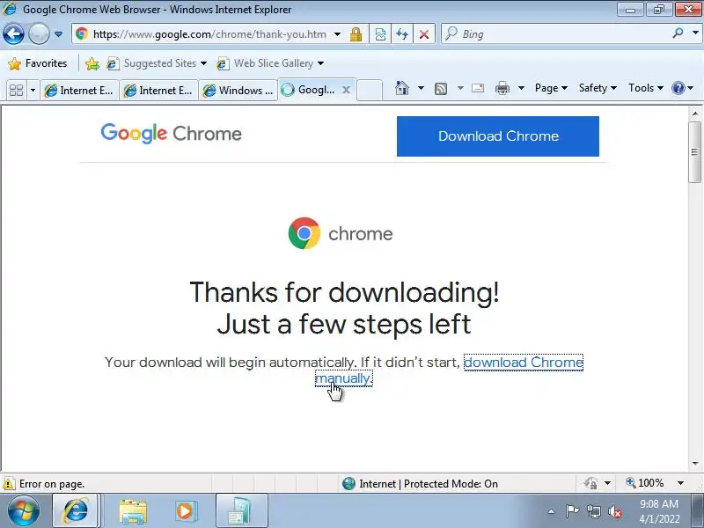Open a new blank tab
This screenshot has height=528, width=704.
(x=370, y=90)
